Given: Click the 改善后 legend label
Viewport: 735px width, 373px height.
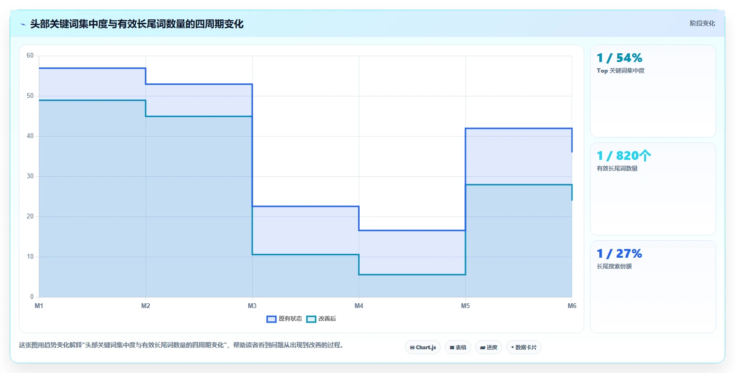Looking at the screenshot, I should [x=327, y=319].
